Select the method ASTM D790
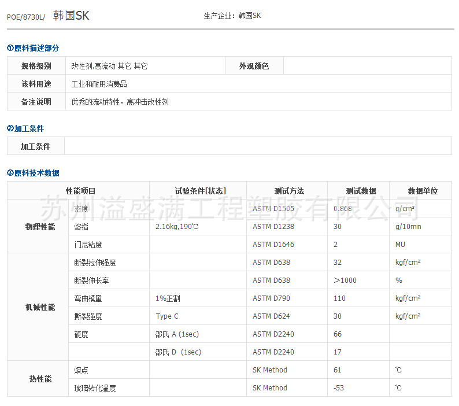The height and width of the screenshot is (406, 459). tap(271, 298)
